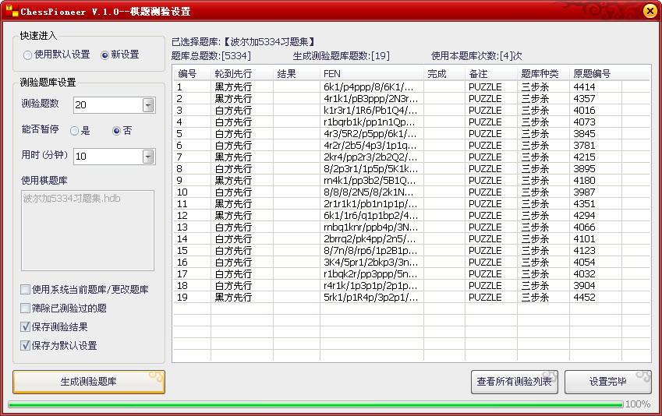
Task: Click the 备注 column header
Action: (491, 74)
